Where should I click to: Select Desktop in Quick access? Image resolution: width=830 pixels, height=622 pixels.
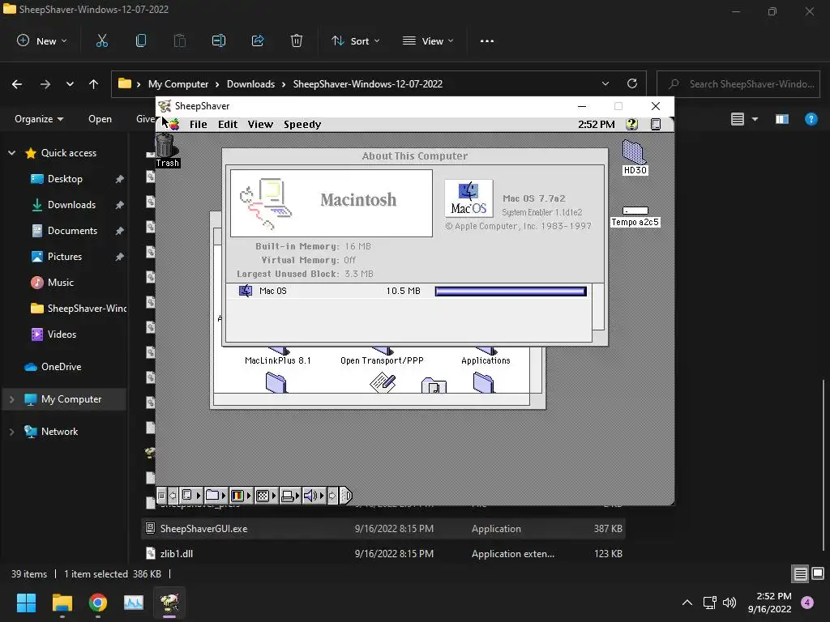coord(65,179)
